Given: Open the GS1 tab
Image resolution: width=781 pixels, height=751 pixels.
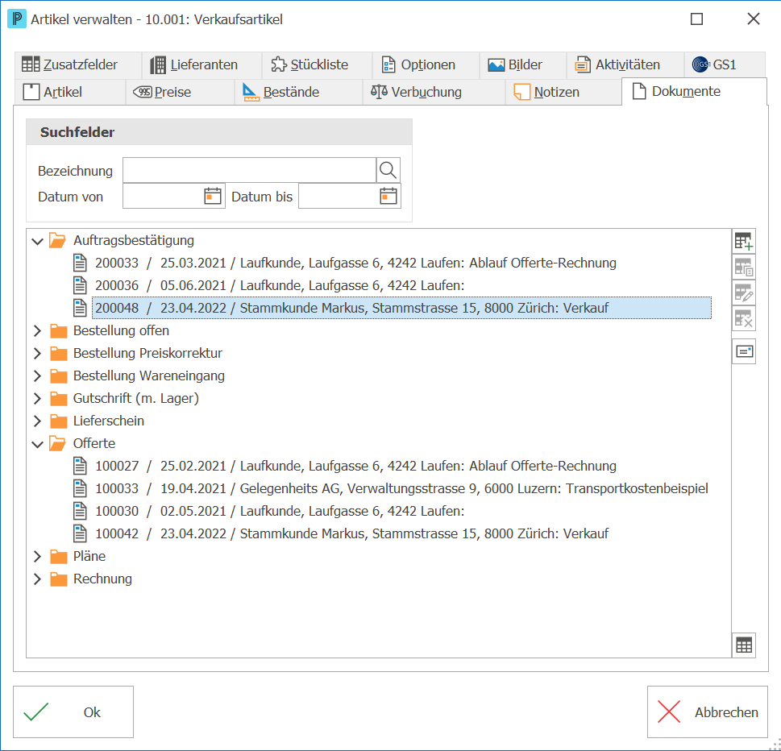Looking at the screenshot, I should pos(725,64).
